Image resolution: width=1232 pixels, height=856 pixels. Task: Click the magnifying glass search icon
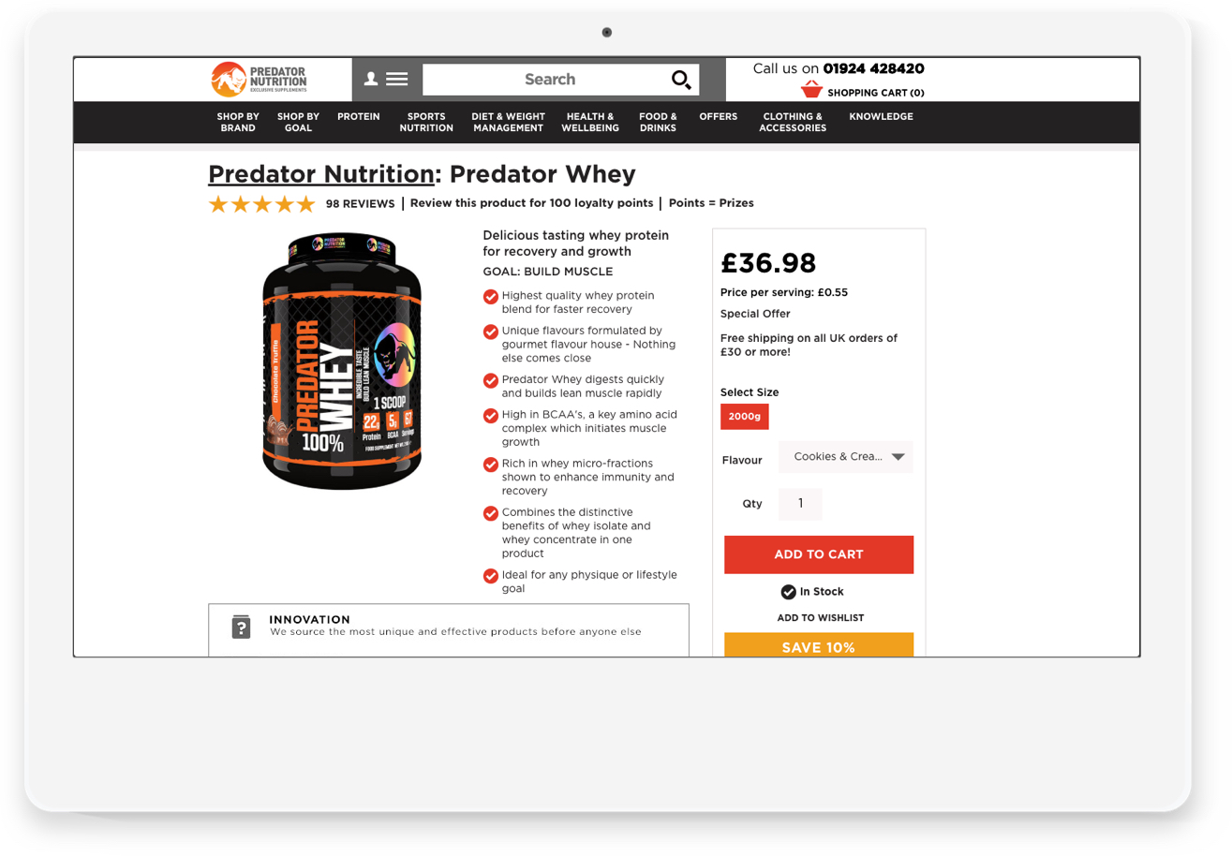[x=682, y=80]
